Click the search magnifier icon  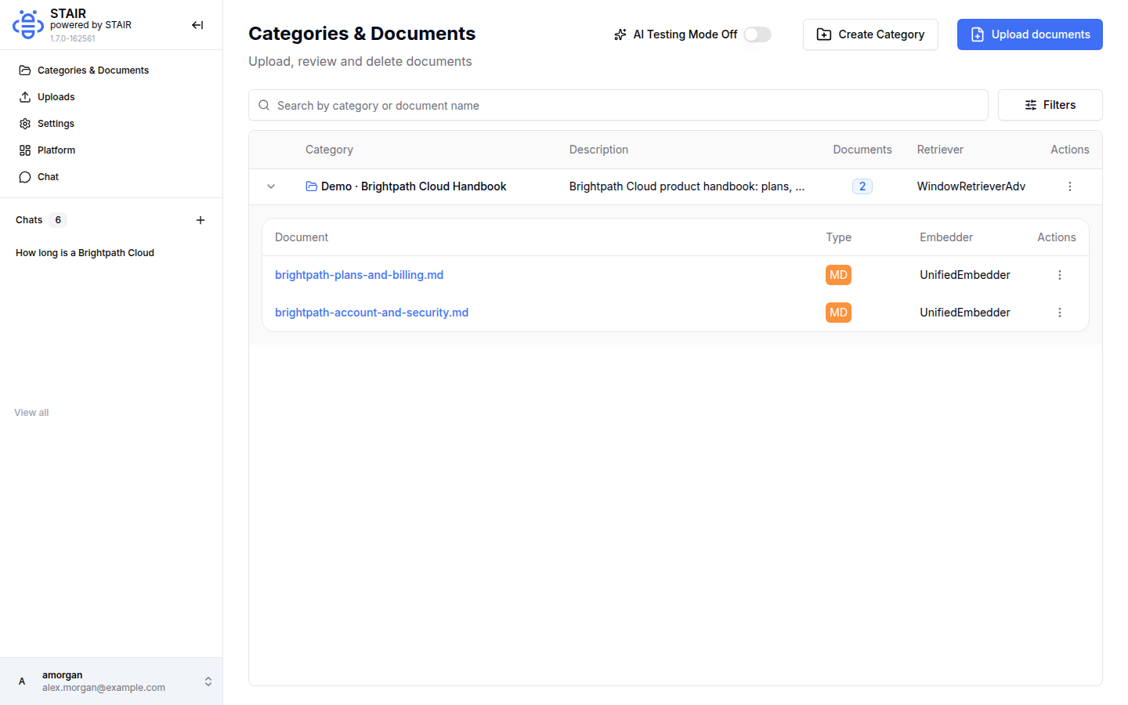click(x=264, y=105)
